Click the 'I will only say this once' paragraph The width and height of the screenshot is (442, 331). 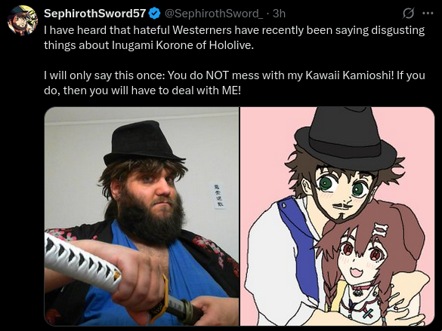pyautogui.click(x=234, y=83)
